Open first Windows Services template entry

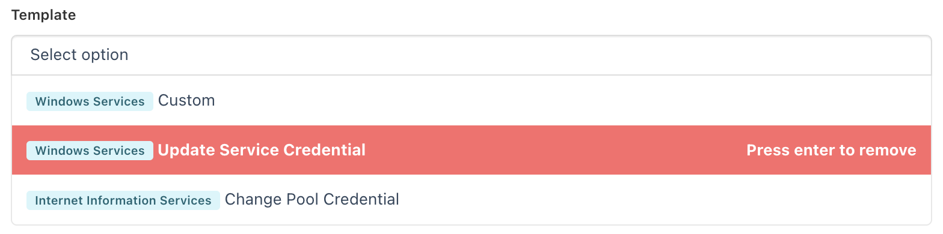coord(471,101)
